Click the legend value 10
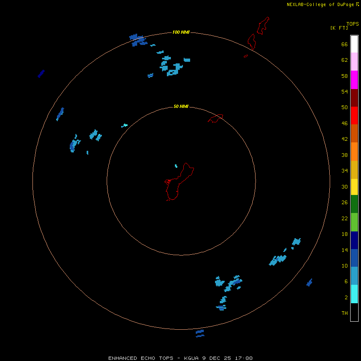The height and width of the screenshot is (361, 361). coord(345,266)
